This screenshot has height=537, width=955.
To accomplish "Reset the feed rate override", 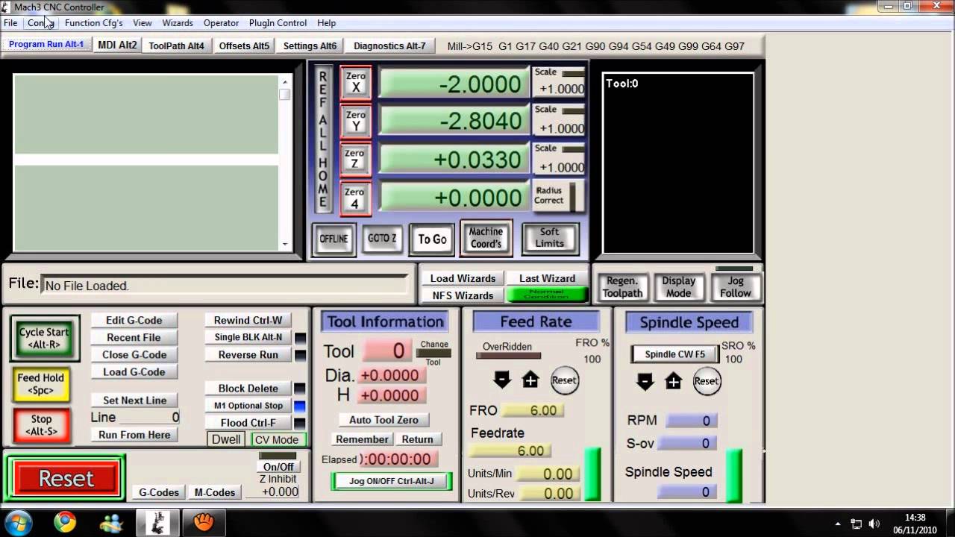I will 564,380.
